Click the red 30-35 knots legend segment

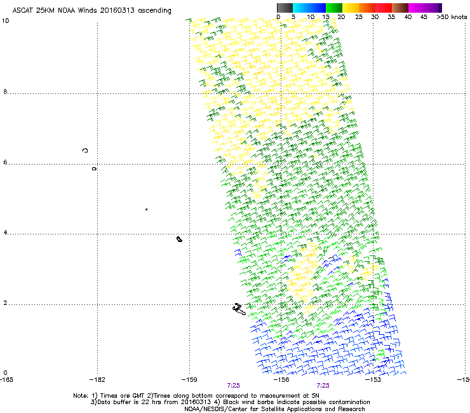tap(384, 8)
